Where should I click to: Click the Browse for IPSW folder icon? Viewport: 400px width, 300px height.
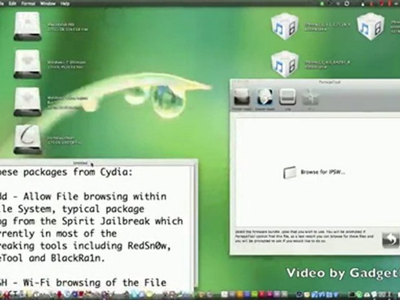pos(290,172)
